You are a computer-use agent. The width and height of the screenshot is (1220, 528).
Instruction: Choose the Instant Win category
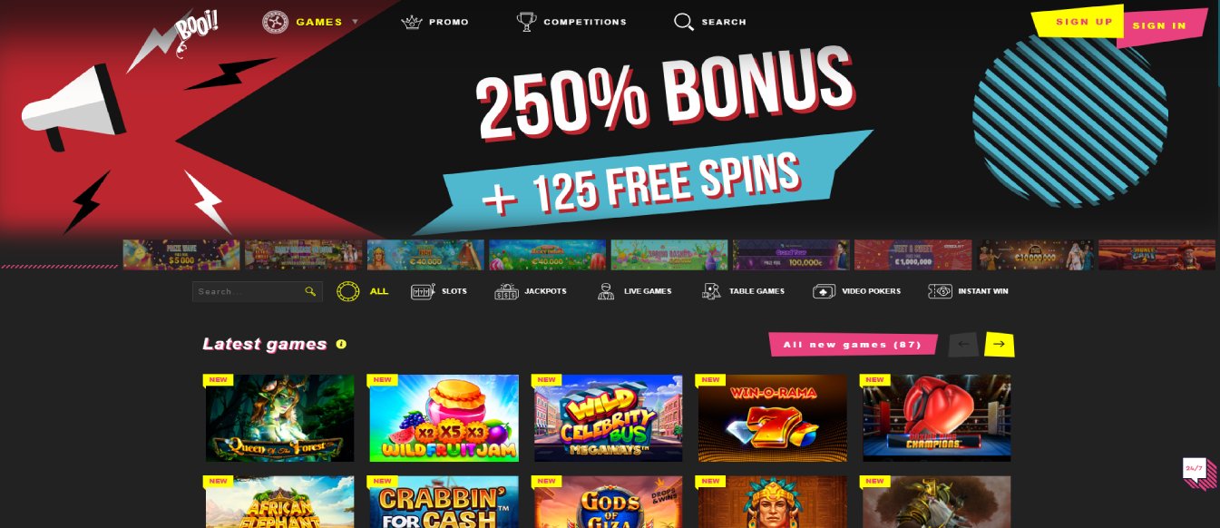coord(968,291)
